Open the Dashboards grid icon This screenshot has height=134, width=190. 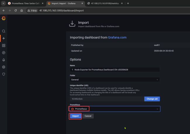pyautogui.click(x=4, y=45)
